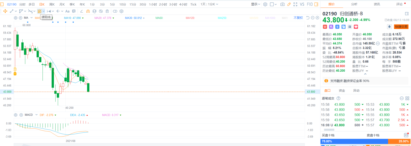This screenshot has width=411, height=146.
Task: Open the MA indicator dropdown arrow
Action: (x=31, y=18)
